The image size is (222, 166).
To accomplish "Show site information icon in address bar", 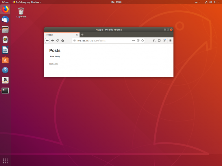I will pyautogui.click(x=75, y=41).
